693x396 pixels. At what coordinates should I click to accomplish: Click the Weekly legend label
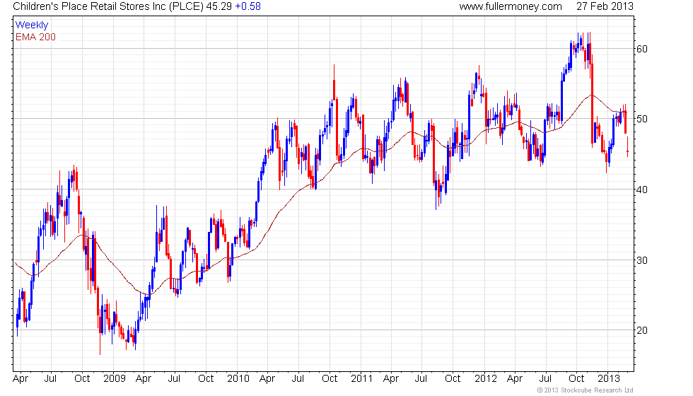tap(32, 25)
